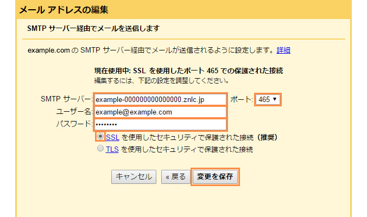Click the ユーザー名 label
The height and width of the screenshot is (217, 367).
pyautogui.click(x=74, y=112)
